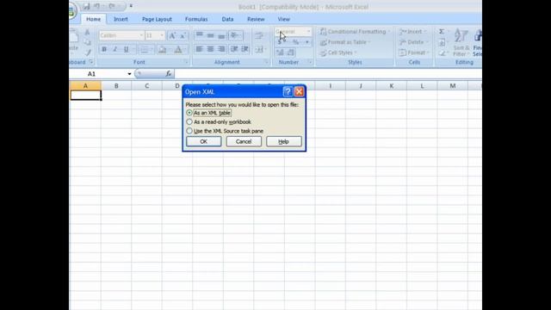This screenshot has width=551, height=310.
Task: Click the Align Text Left icon
Action: coord(199,49)
